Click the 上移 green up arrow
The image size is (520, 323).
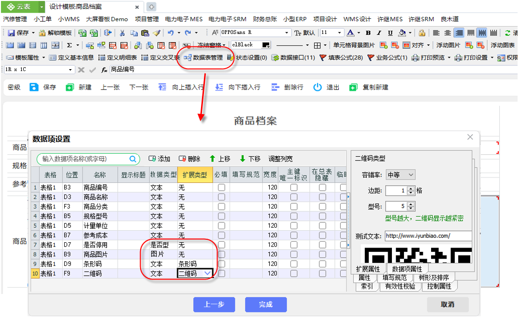212,159
